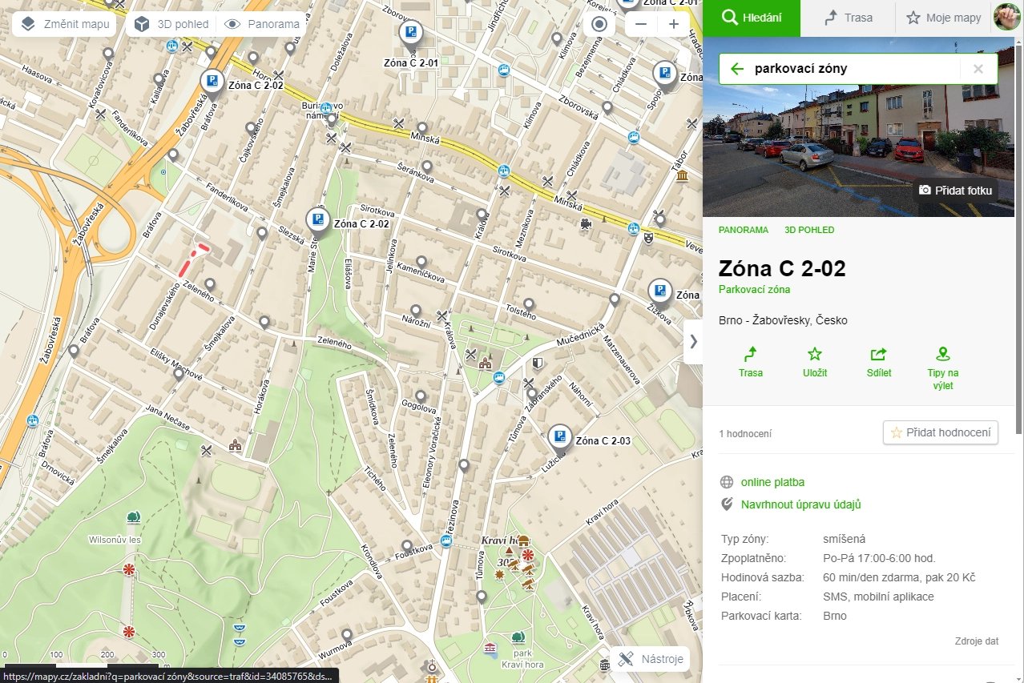
Task: Open Tipy na výlet trip tips
Action: pyautogui.click(x=943, y=368)
